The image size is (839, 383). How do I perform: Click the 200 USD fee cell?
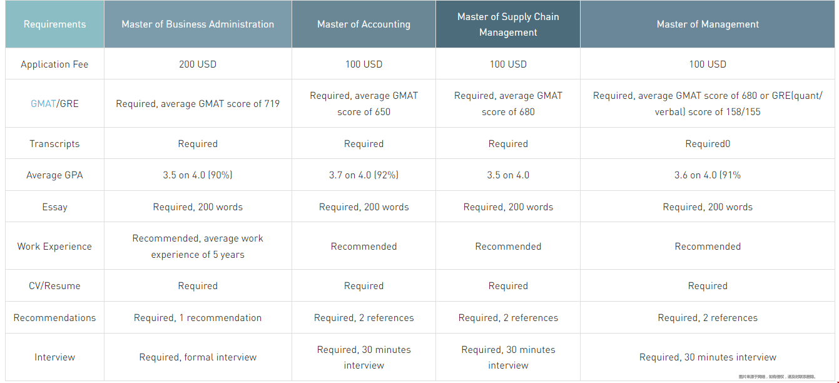[x=198, y=64]
